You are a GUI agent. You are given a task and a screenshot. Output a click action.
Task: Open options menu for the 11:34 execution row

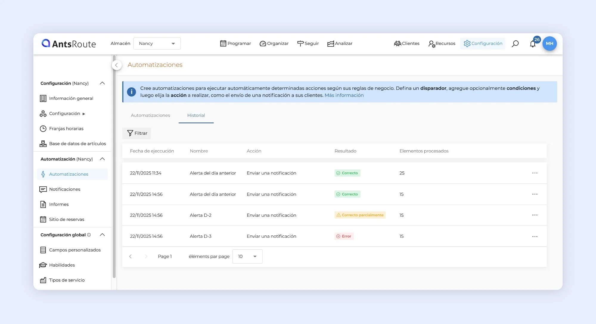(x=535, y=173)
